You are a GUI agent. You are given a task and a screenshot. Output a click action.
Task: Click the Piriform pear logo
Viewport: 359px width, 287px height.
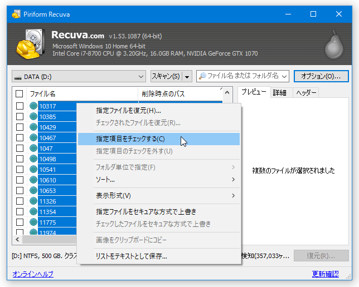click(334, 45)
